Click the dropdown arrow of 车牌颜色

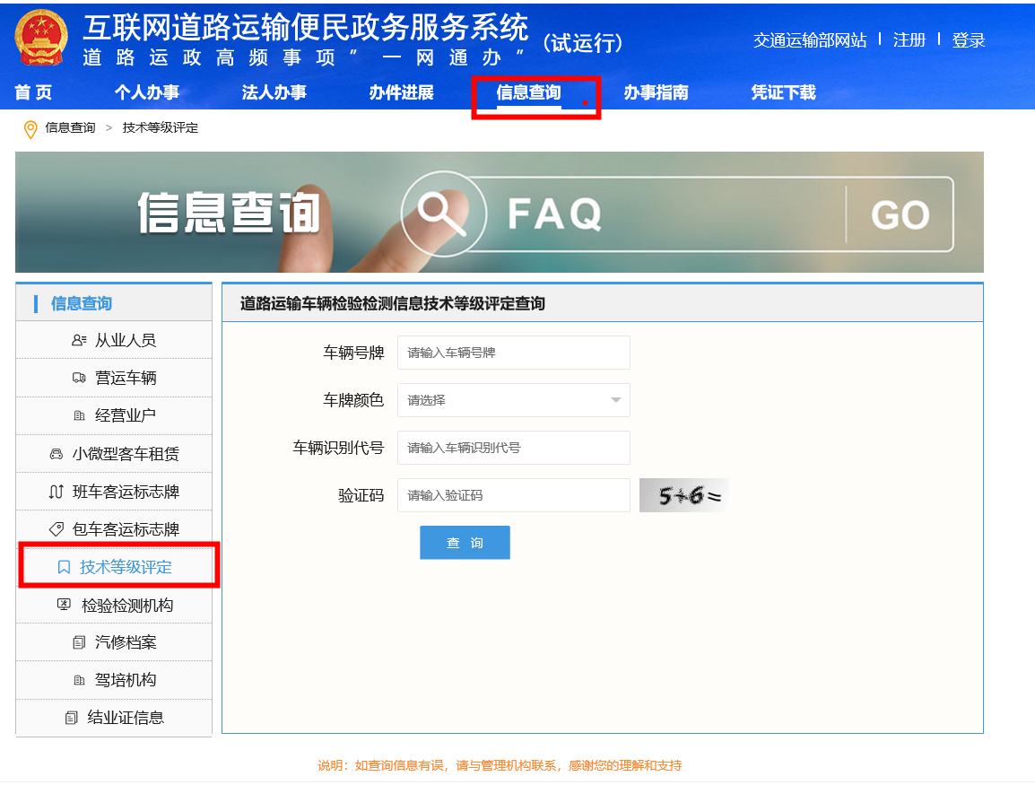click(616, 400)
